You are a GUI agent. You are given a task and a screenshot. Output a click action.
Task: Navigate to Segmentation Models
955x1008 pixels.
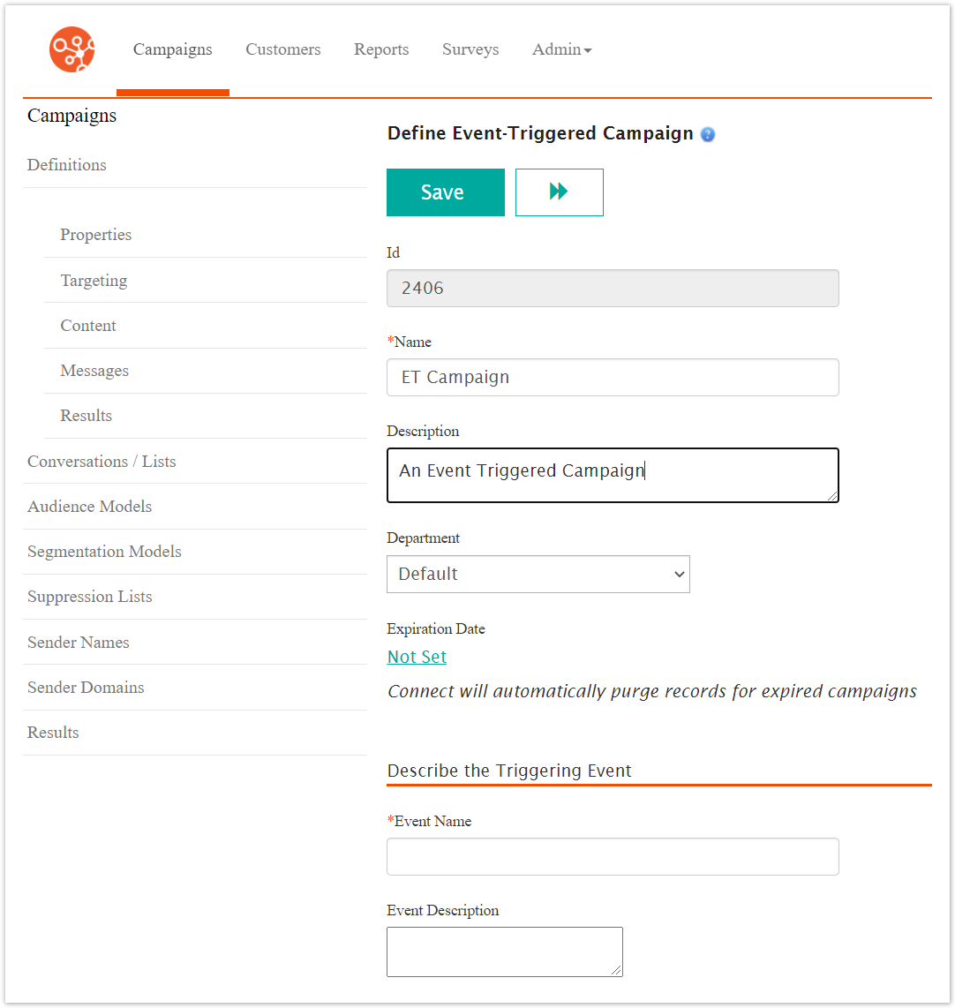(104, 552)
